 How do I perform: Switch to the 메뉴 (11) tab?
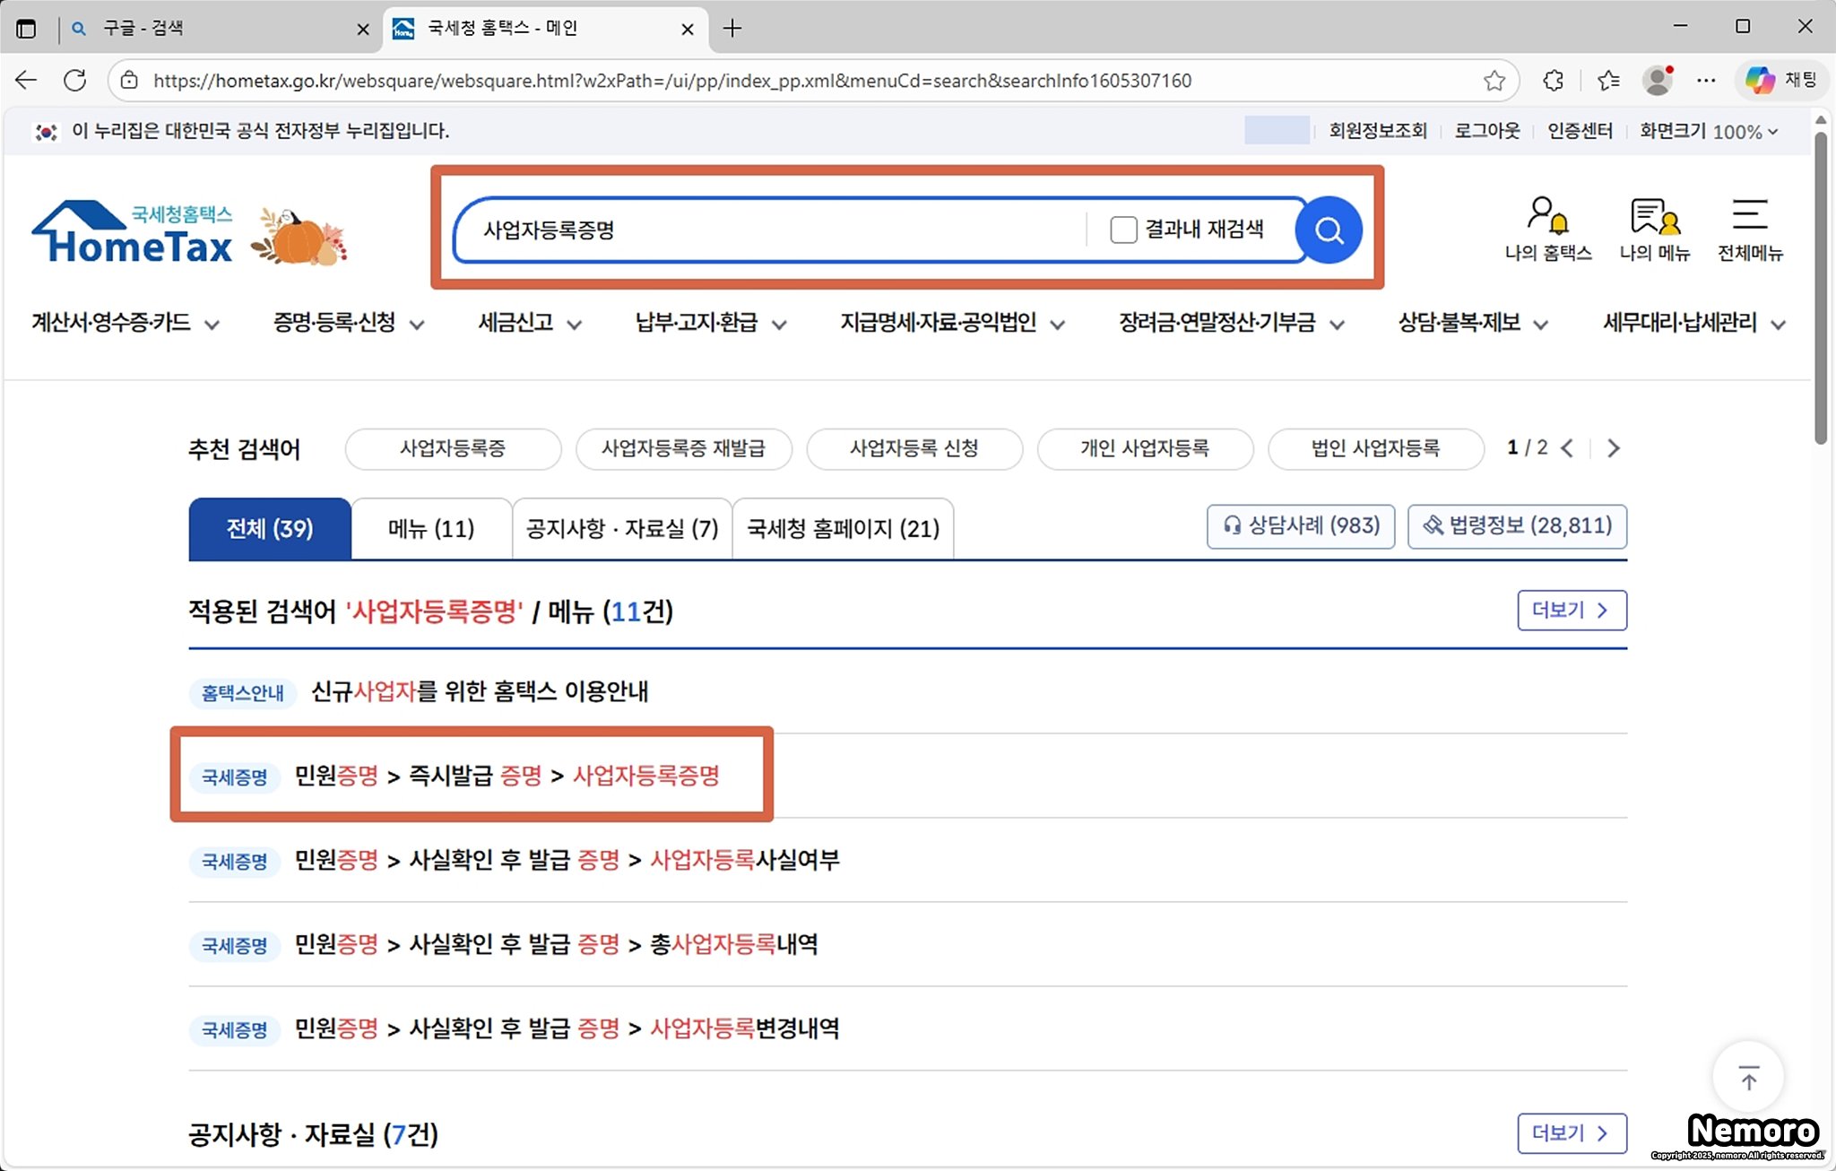click(431, 529)
